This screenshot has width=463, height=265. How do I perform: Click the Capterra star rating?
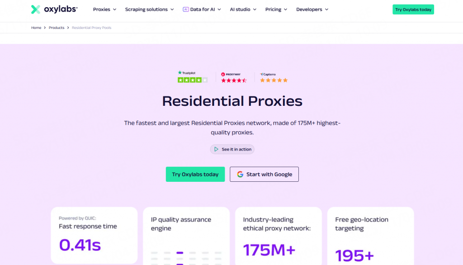(x=273, y=80)
